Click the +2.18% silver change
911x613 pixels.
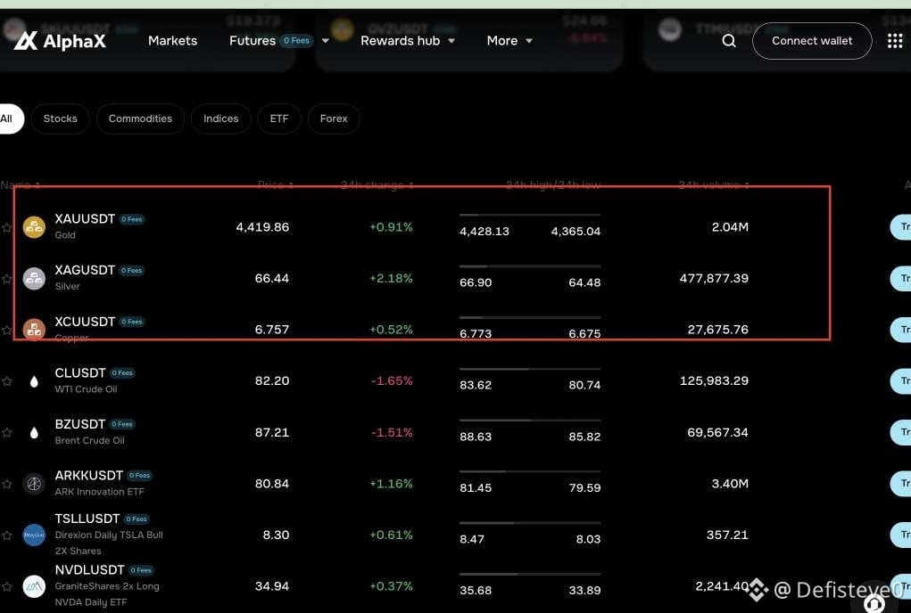(391, 278)
